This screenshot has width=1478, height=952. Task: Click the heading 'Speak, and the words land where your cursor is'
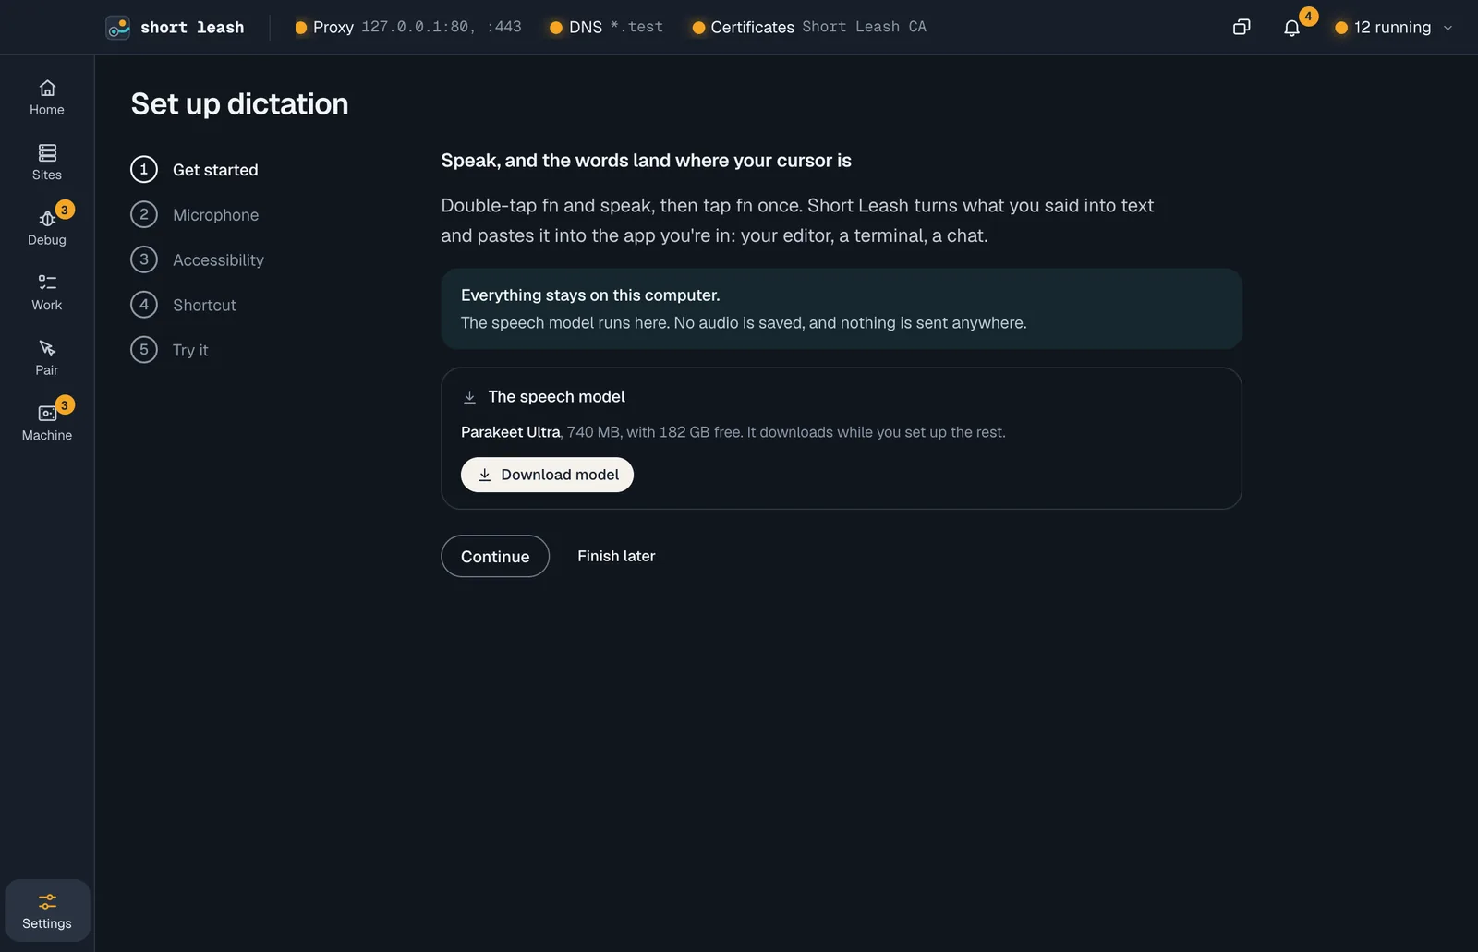tap(646, 161)
